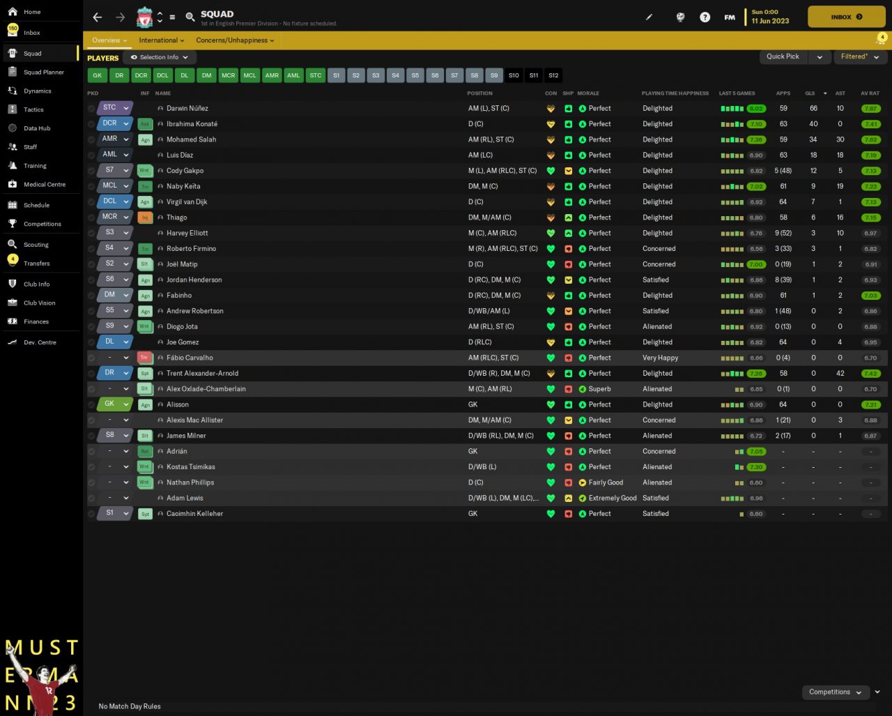The image size is (892, 716).
Task: Select the Inbox item in the sidebar
Action: (41, 33)
